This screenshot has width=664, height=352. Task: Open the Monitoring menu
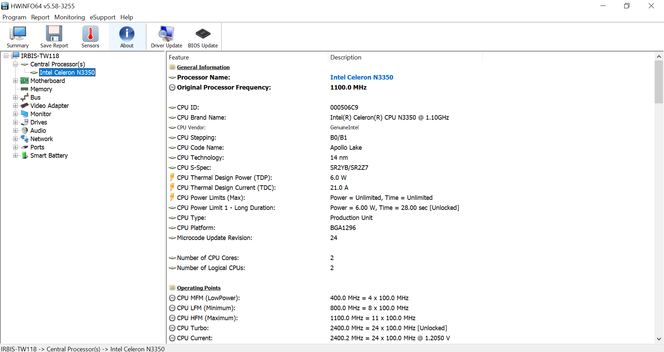70,17
